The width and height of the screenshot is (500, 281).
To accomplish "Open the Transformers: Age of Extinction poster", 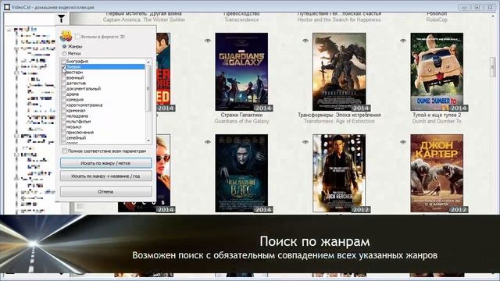I will (339, 72).
